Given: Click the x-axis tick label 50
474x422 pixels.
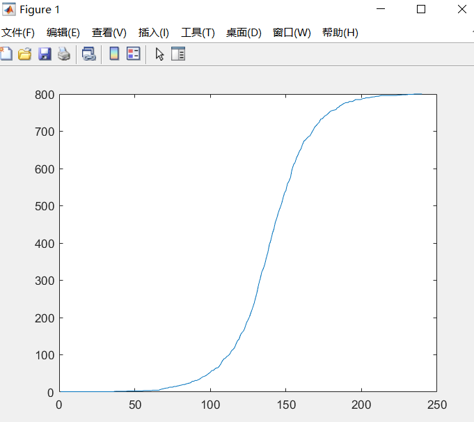Looking at the screenshot, I should (135, 405).
